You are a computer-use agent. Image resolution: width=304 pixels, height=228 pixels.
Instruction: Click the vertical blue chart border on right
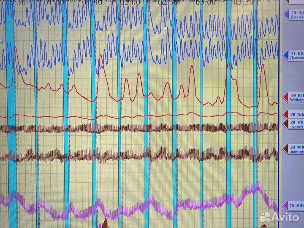pos(279,106)
